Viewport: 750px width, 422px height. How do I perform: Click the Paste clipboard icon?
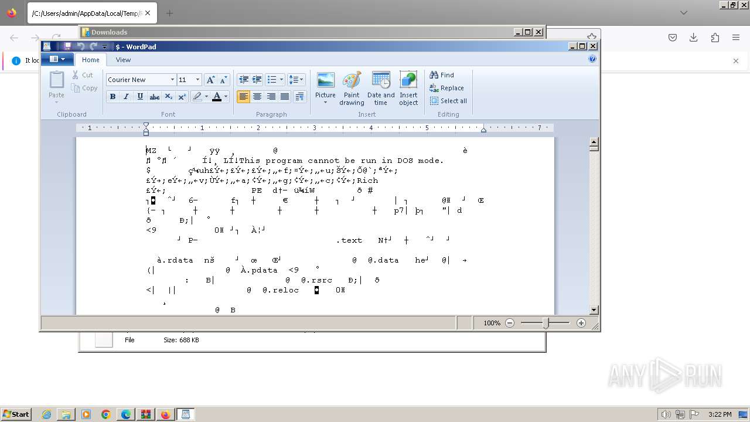coord(57,80)
